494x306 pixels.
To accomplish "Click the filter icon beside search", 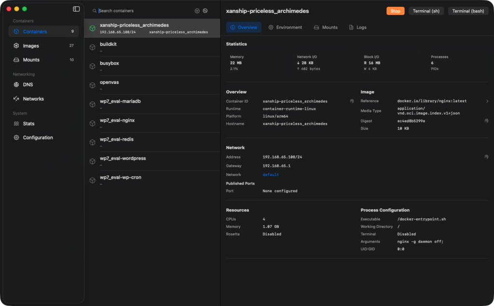I will [197, 11].
